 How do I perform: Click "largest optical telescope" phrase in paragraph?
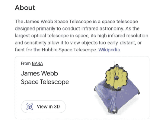pos(42,36)
